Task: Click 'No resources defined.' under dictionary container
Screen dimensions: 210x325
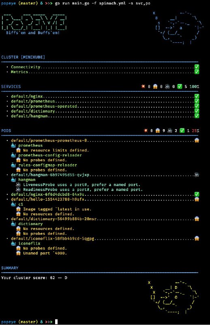Action: [49, 229]
